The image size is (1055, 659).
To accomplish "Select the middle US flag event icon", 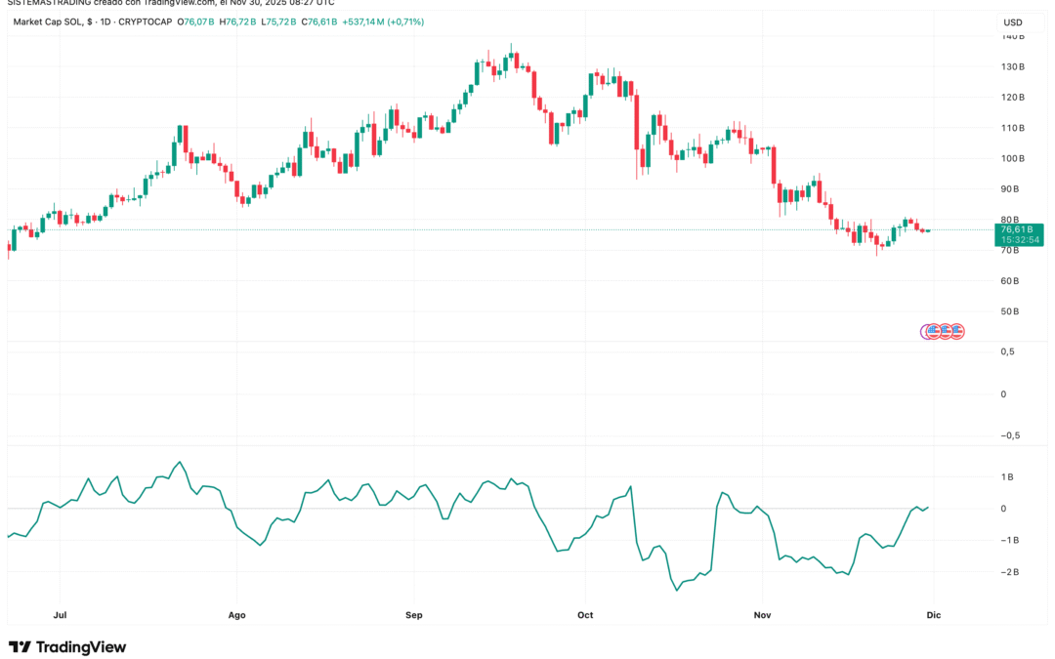I will (946, 332).
